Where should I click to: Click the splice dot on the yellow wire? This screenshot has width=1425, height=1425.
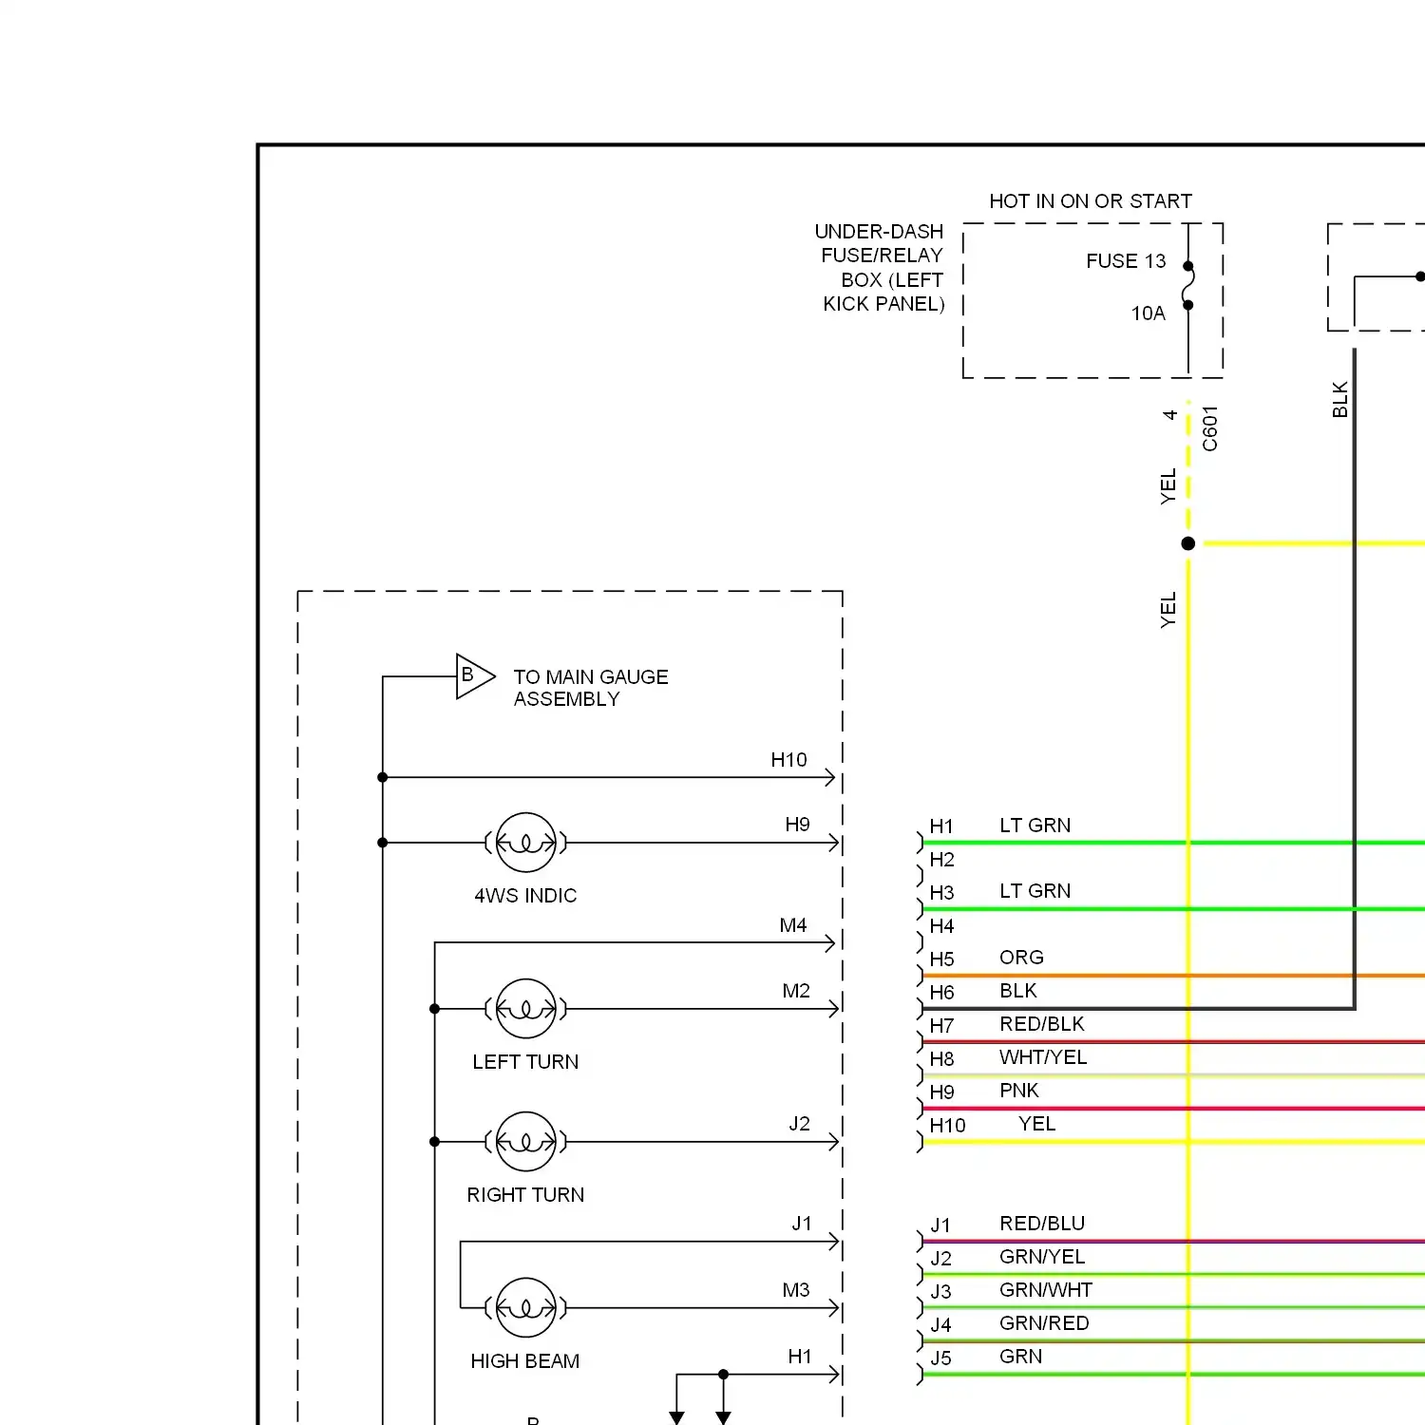point(1187,543)
